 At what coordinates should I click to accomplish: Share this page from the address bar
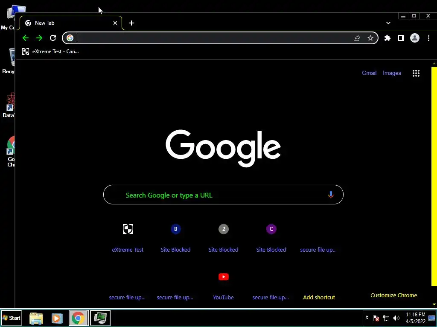tap(357, 38)
